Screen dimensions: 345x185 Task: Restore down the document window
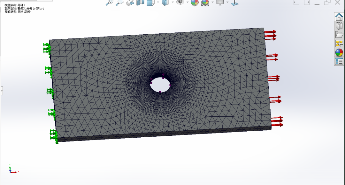[327, 3]
